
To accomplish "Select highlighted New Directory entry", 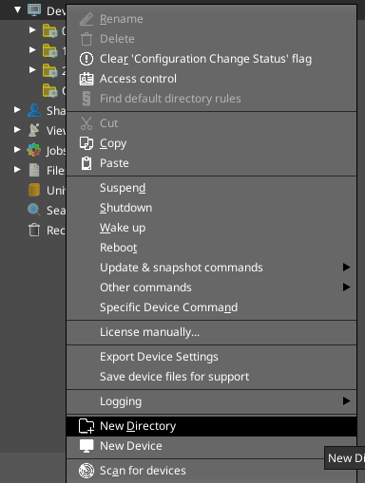I will [211, 426].
